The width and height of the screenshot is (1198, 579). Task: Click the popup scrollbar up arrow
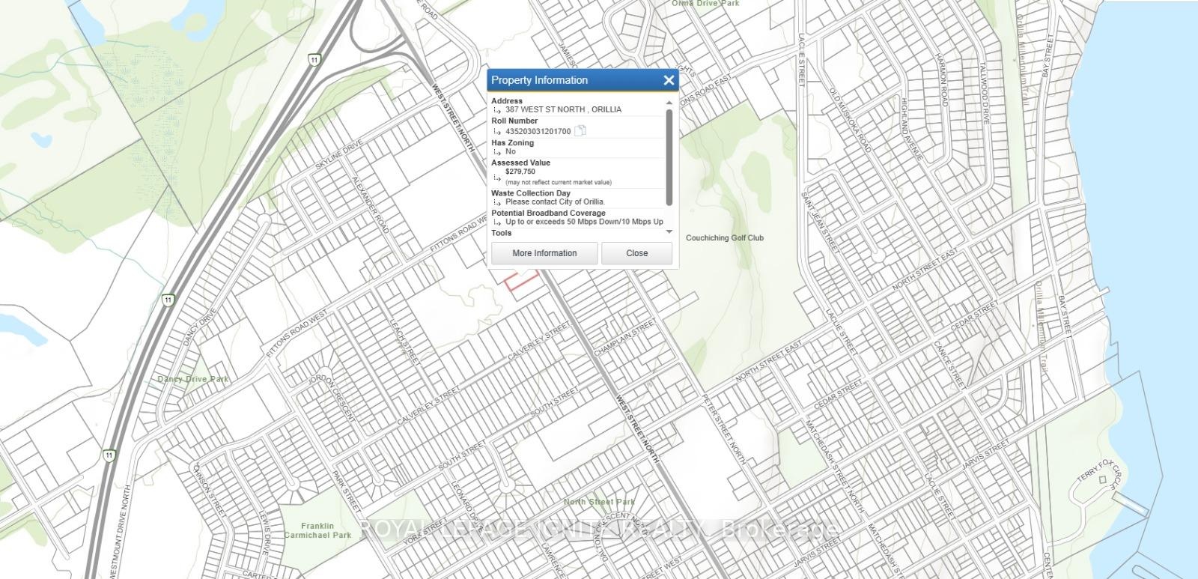[669, 103]
